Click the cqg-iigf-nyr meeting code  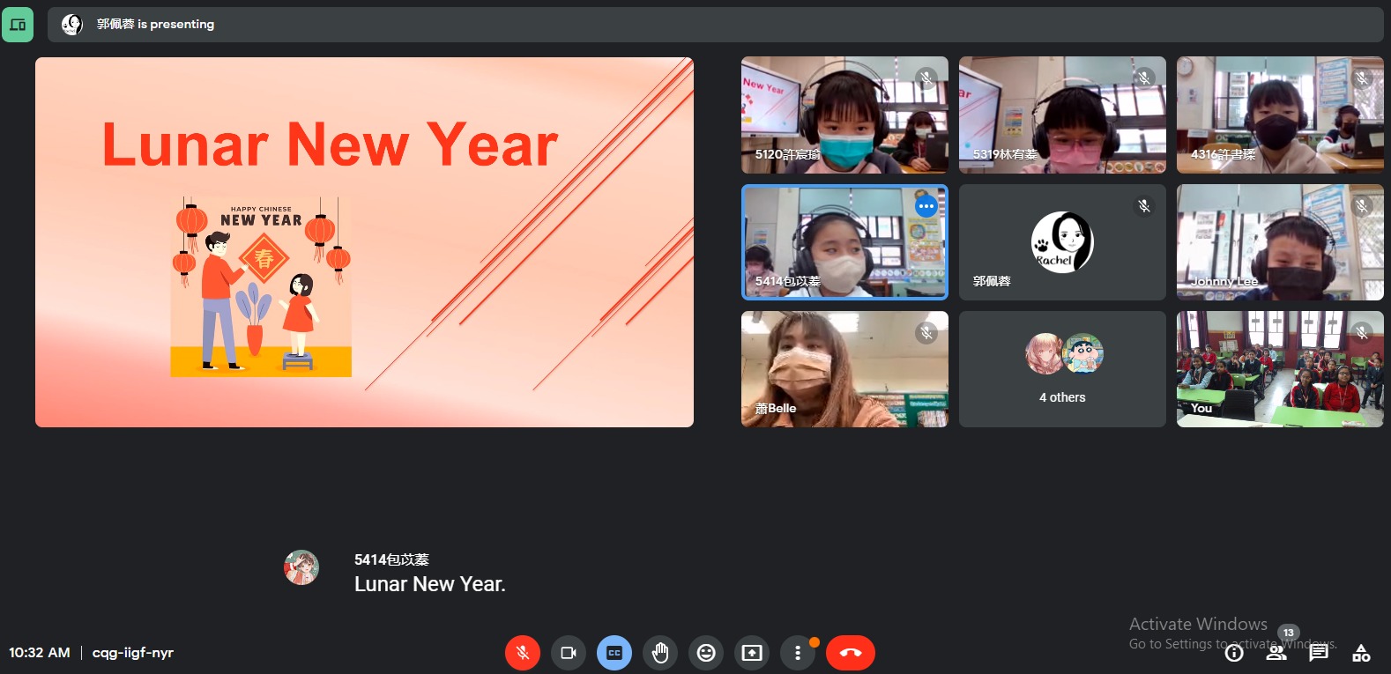[x=133, y=653]
